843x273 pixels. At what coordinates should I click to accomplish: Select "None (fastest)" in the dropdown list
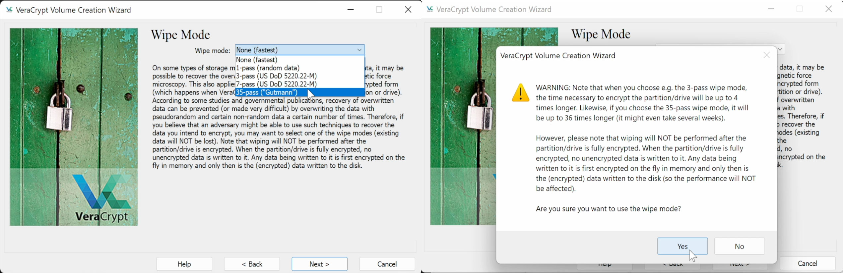click(299, 60)
